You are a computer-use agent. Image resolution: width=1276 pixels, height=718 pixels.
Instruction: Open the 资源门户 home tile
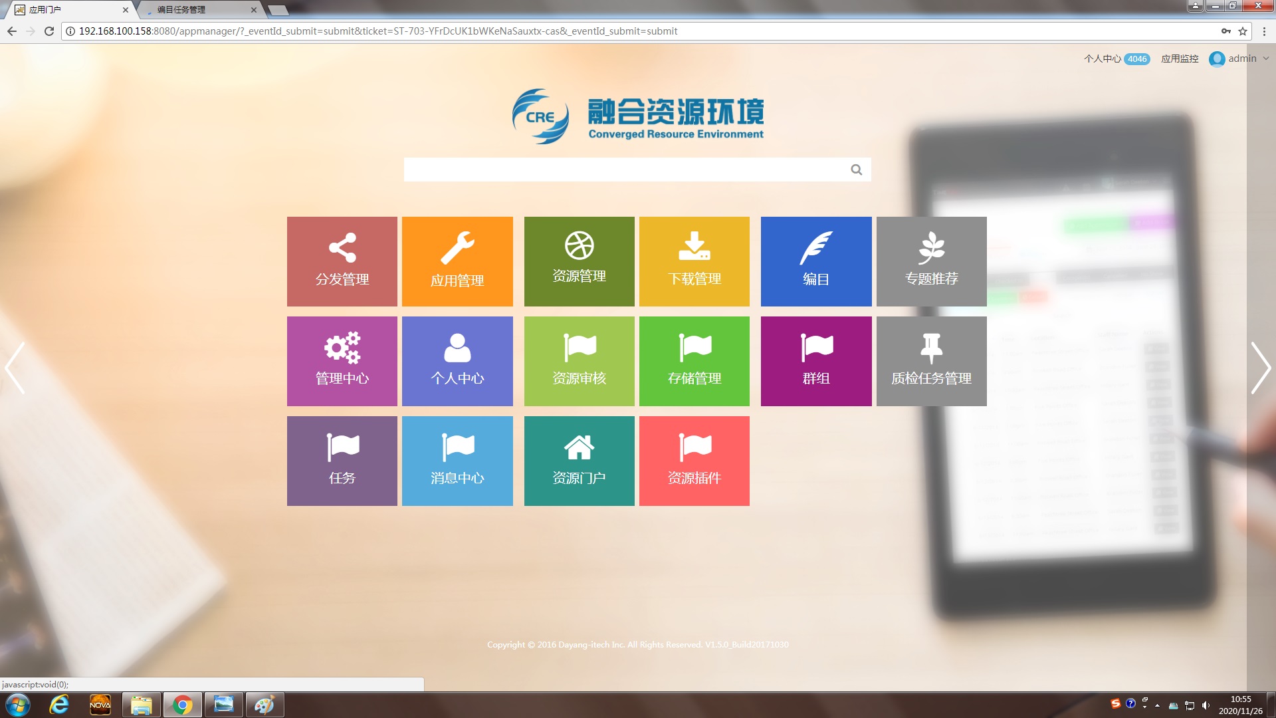click(579, 461)
